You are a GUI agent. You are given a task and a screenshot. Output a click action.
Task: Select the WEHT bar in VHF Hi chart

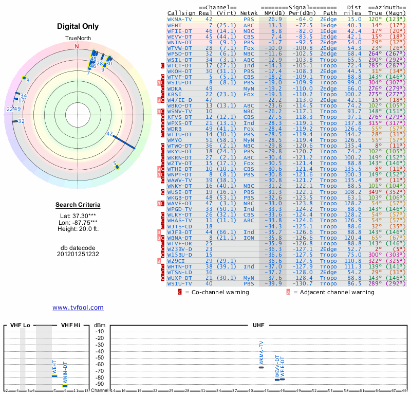pyautogui.click(x=54, y=376)
